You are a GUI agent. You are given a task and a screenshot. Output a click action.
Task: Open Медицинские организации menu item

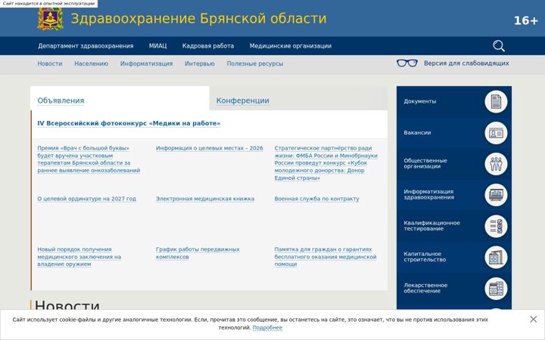pyautogui.click(x=290, y=46)
